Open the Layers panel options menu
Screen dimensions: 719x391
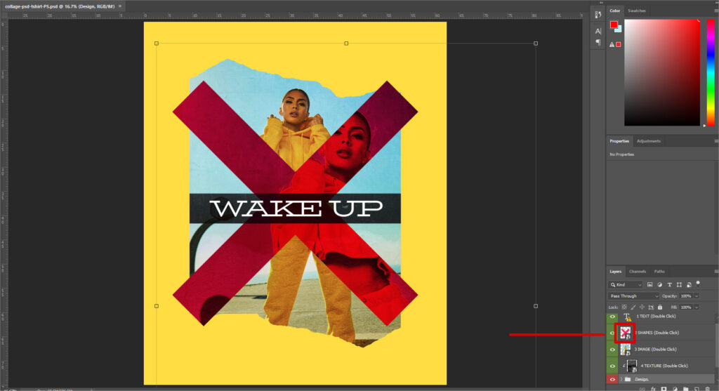point(715,272)
